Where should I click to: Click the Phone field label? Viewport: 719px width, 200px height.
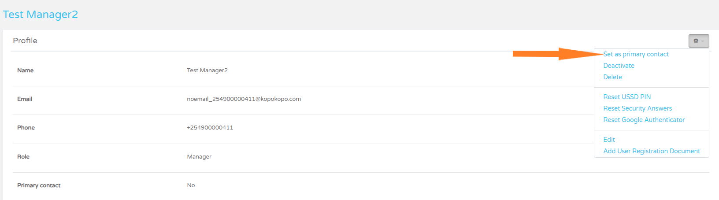pyautogui.click(x=26, y=128)
